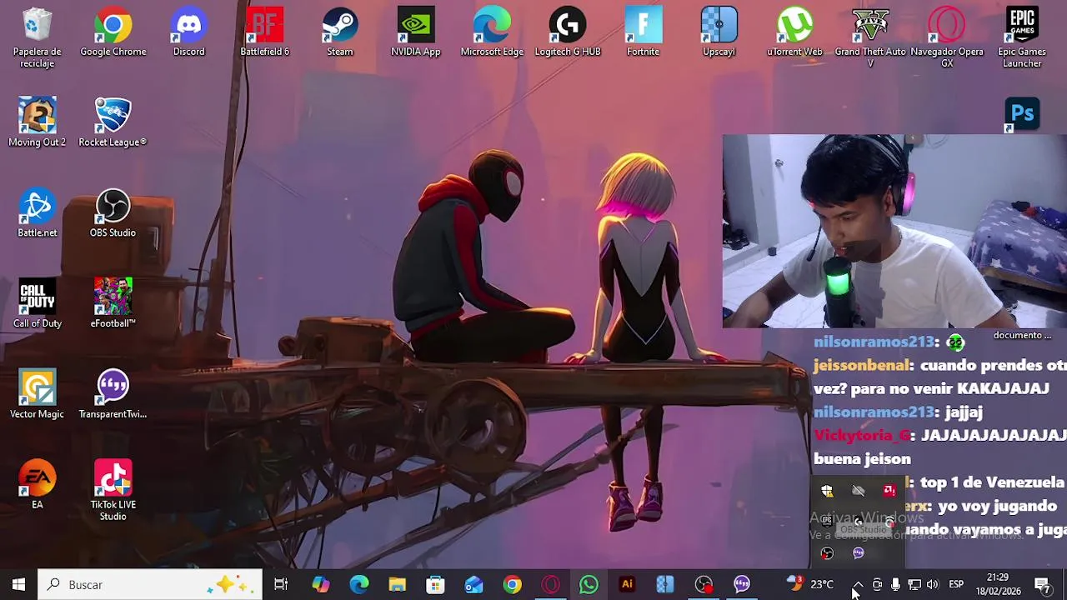The image size is (1067, 600).
Task: Open the Discord desktop shortcut
Action: tap(188, 32)
